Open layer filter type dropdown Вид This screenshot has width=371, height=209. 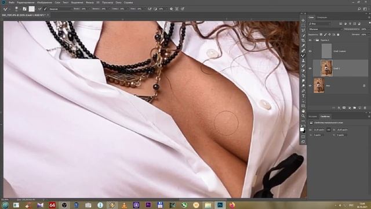pos(319,24)
